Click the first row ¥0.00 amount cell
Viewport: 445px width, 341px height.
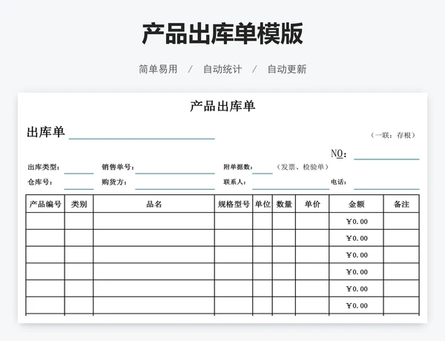(356, 222)
